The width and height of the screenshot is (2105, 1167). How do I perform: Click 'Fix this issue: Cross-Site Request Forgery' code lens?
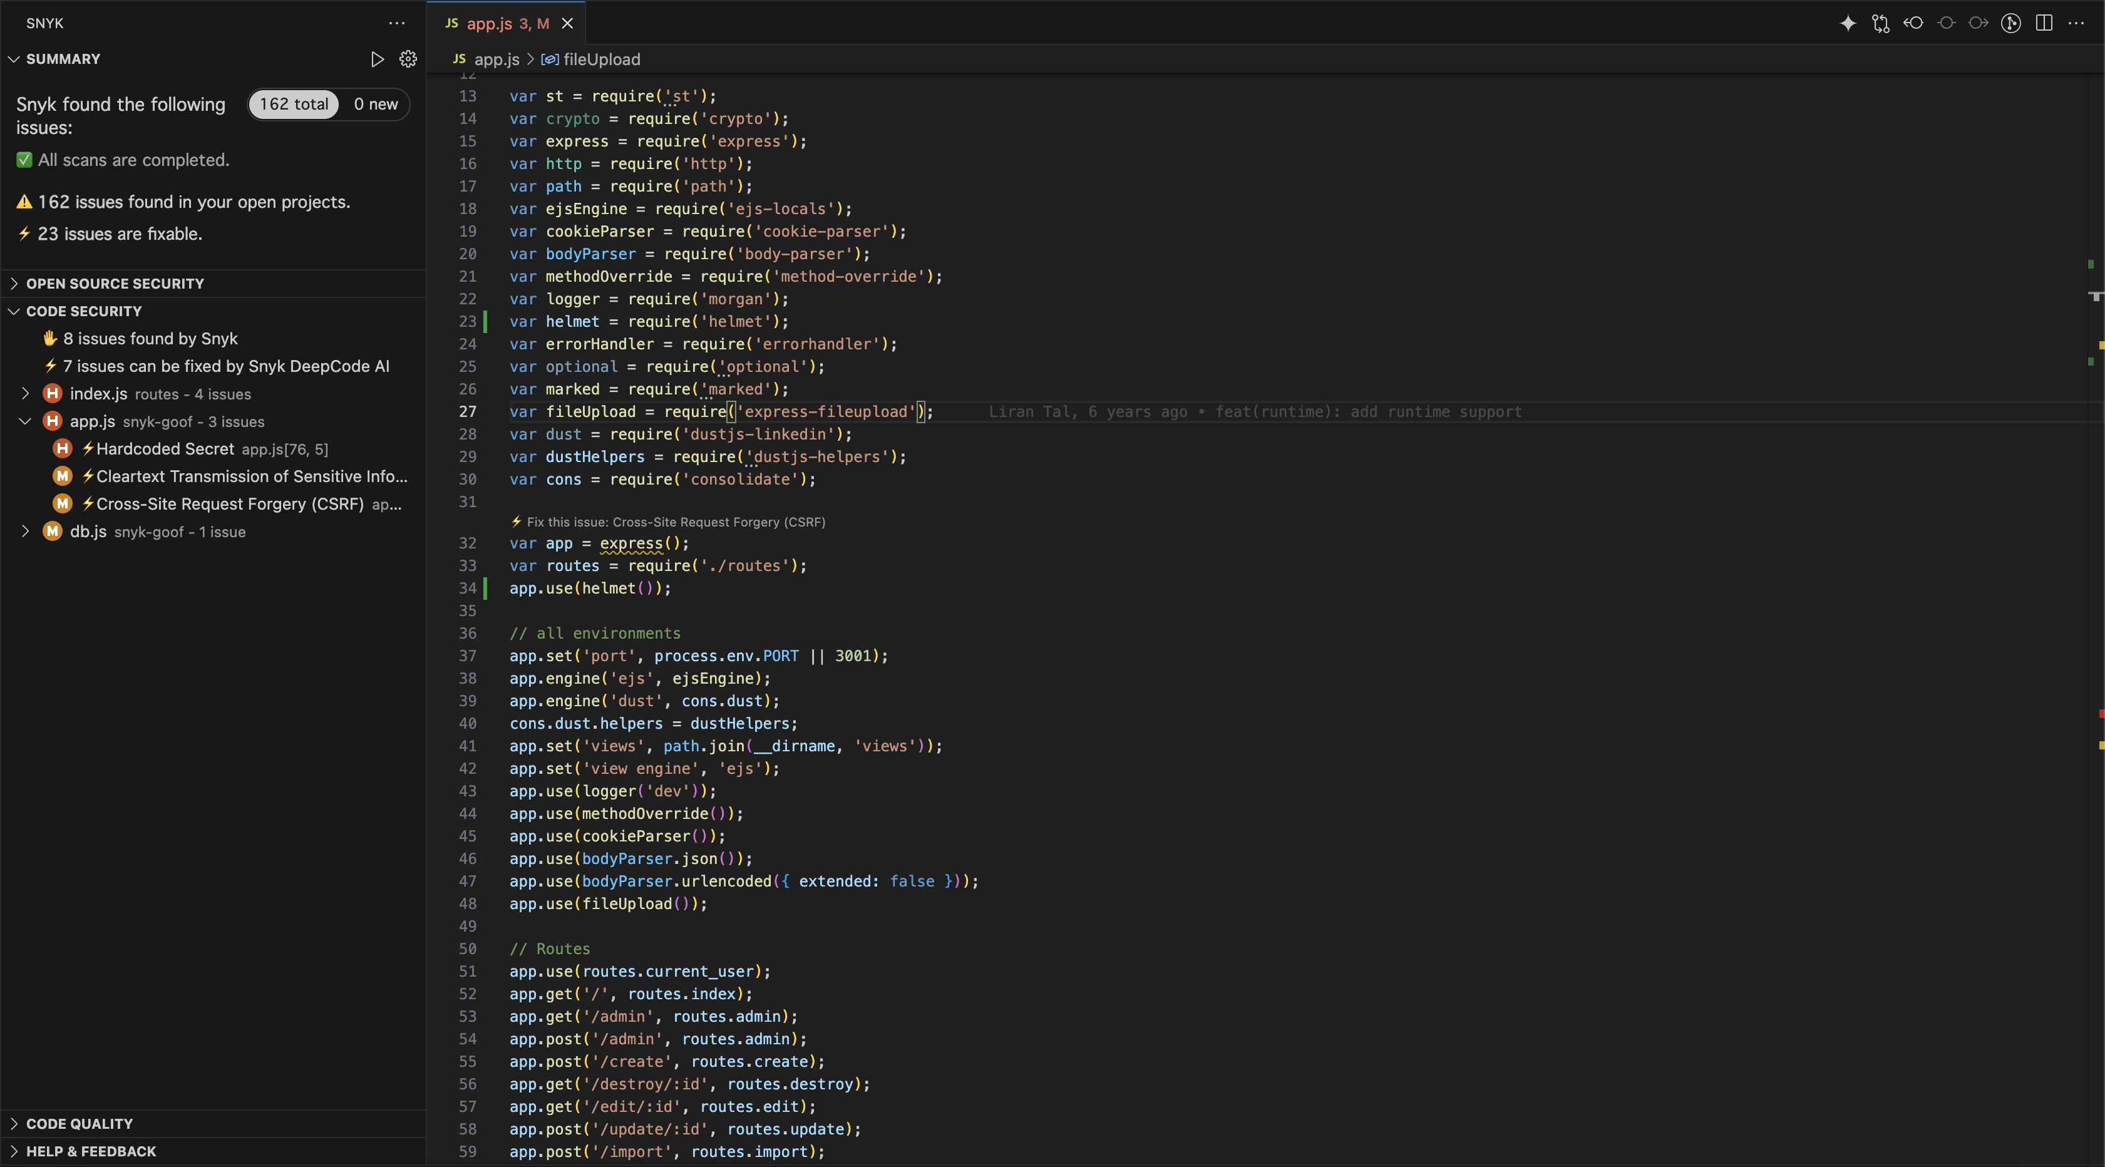click(x=675, y=522)
